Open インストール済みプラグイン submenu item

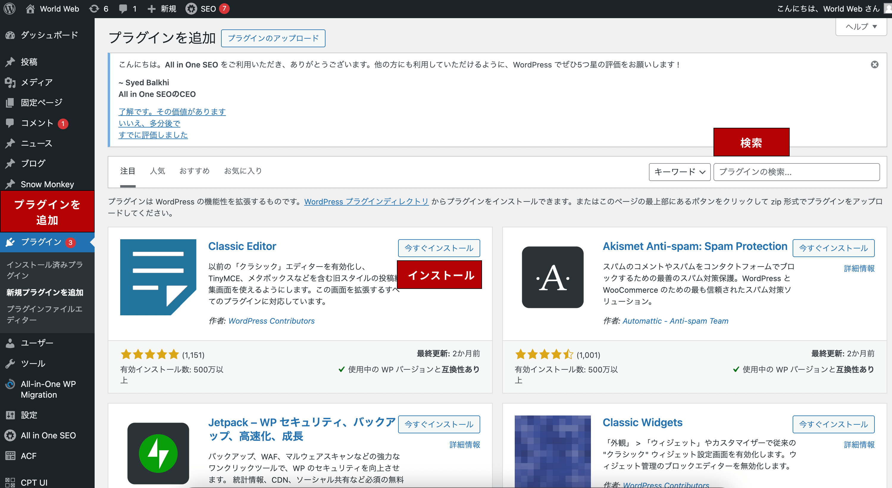click(45, 270)
